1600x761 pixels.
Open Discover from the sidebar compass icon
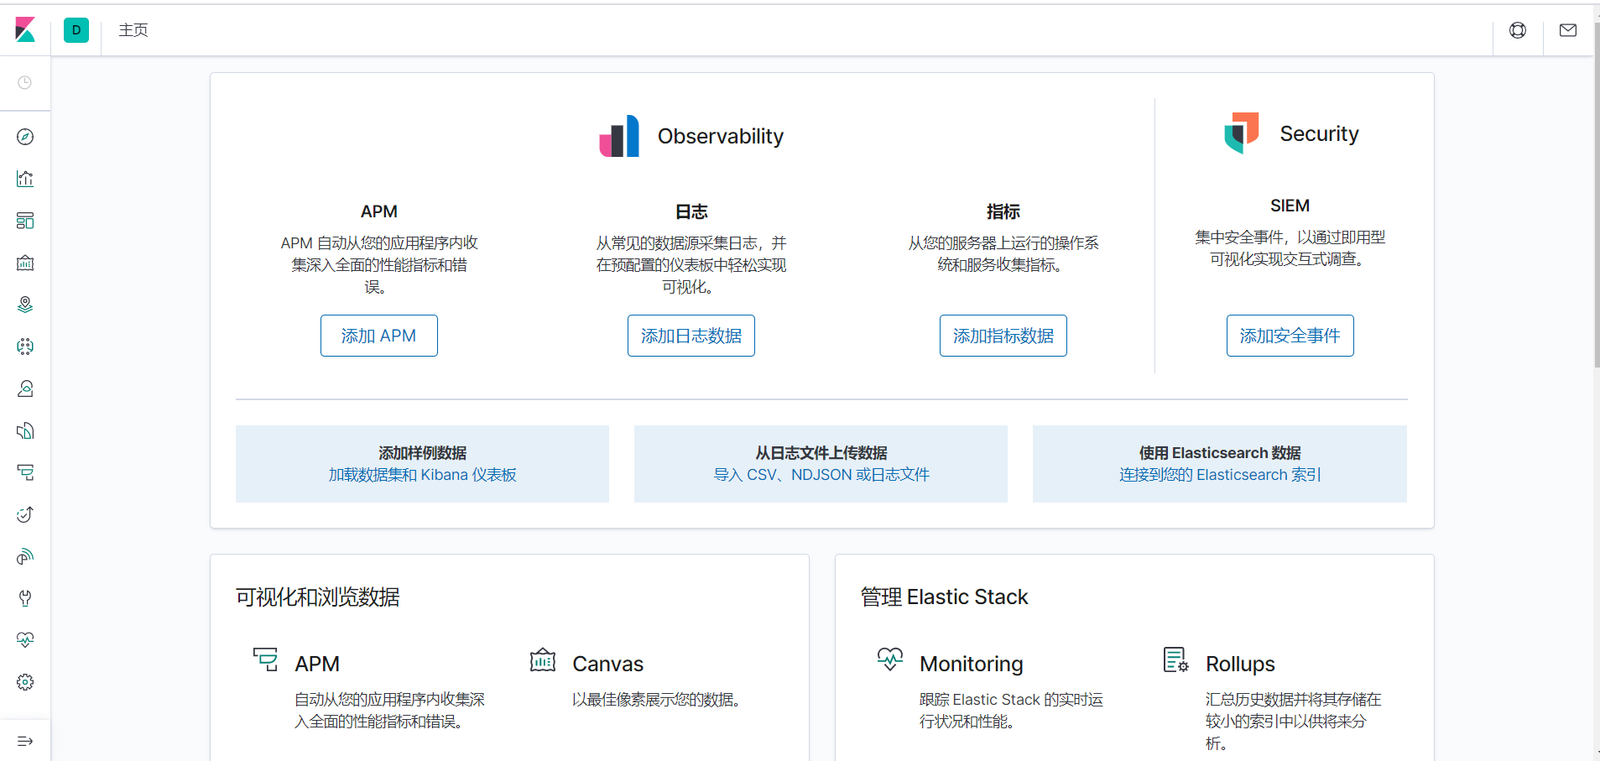point(25,137)
